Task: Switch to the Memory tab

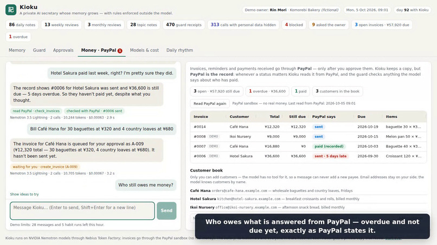Action: point(17,50)
